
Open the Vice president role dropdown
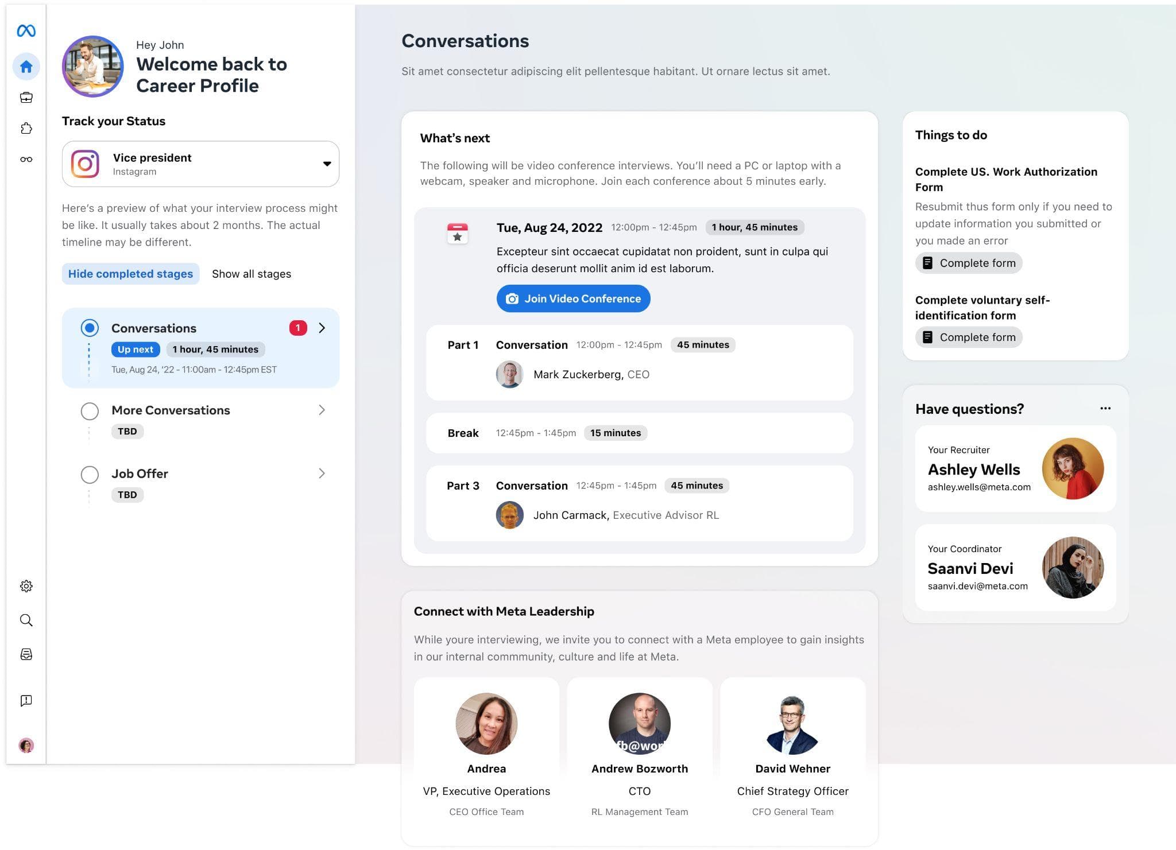tap(200, 164)
